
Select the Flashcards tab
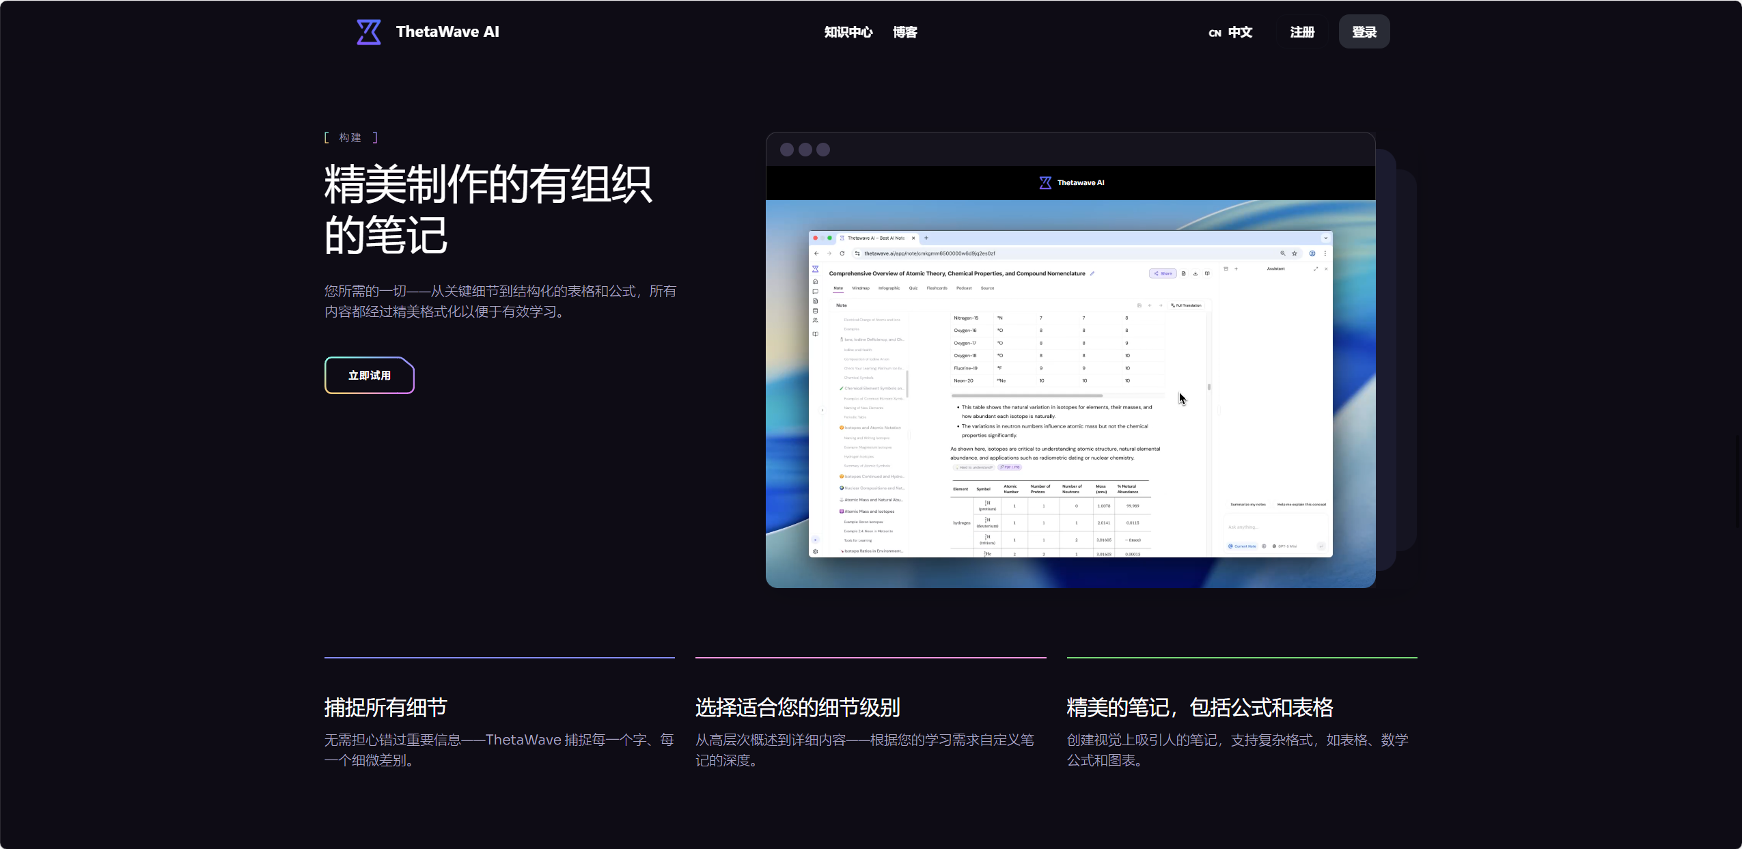click(937, 288)
